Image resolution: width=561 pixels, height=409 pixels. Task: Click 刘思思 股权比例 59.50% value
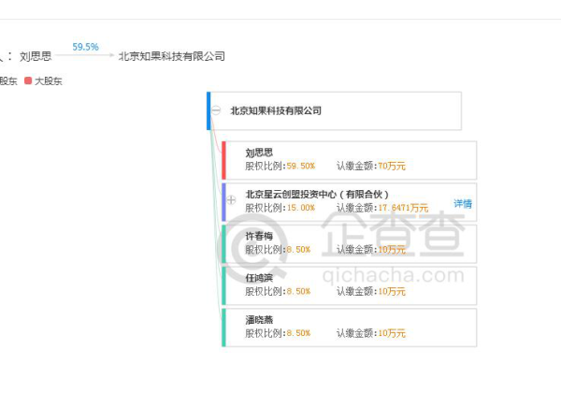[x=301, y=166]
